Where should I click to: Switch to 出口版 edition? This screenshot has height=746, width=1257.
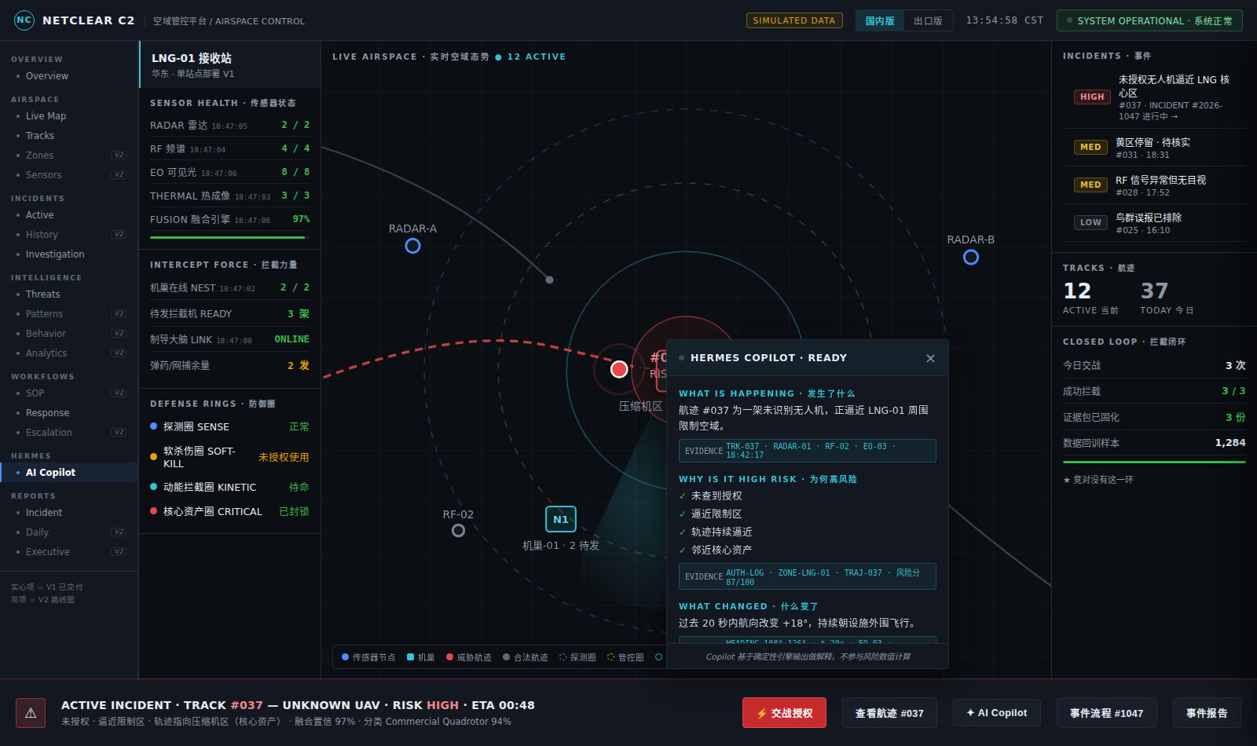coord(928,20)
